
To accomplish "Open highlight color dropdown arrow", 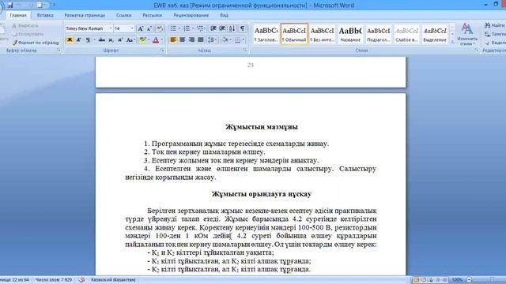I will click(149, 40).
